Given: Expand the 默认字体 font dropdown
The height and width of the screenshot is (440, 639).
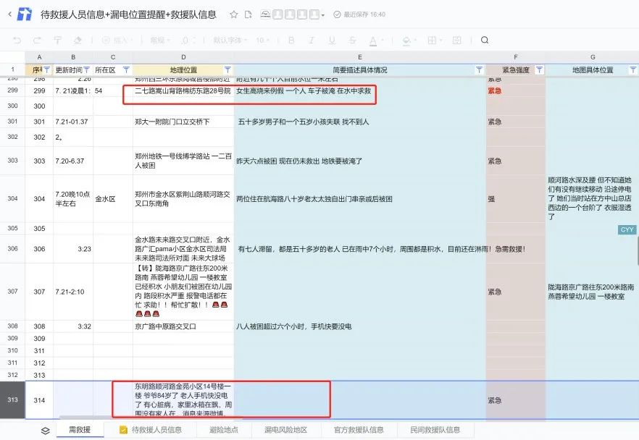Looking at the screenshot, I should pos(230,40).
